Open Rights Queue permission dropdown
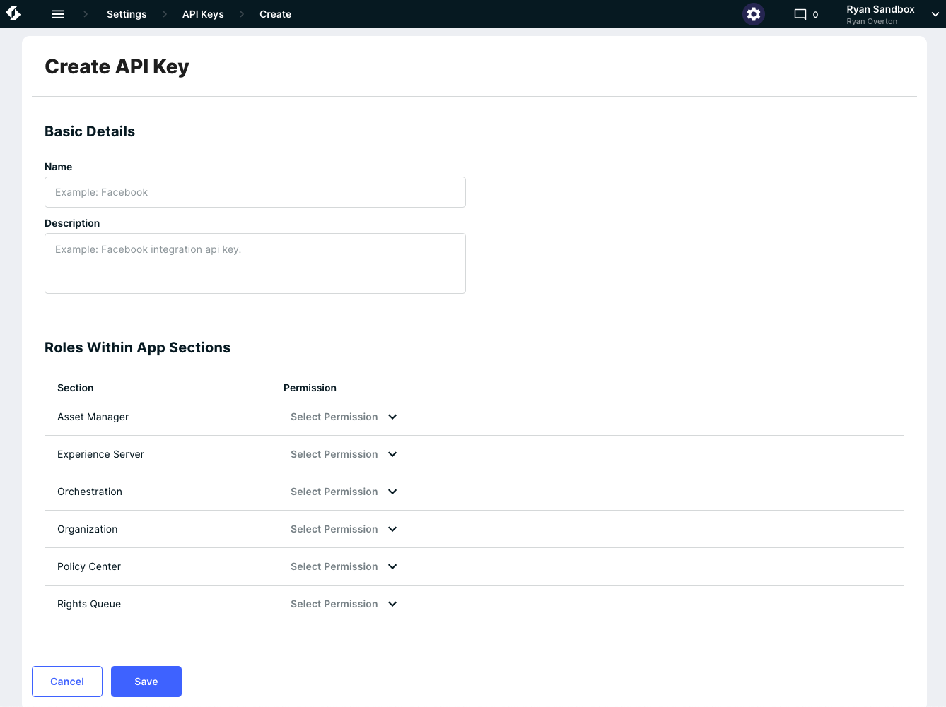The width and height of the screenshot is (946, 707). pyautogui.click(x=344, y=604)
